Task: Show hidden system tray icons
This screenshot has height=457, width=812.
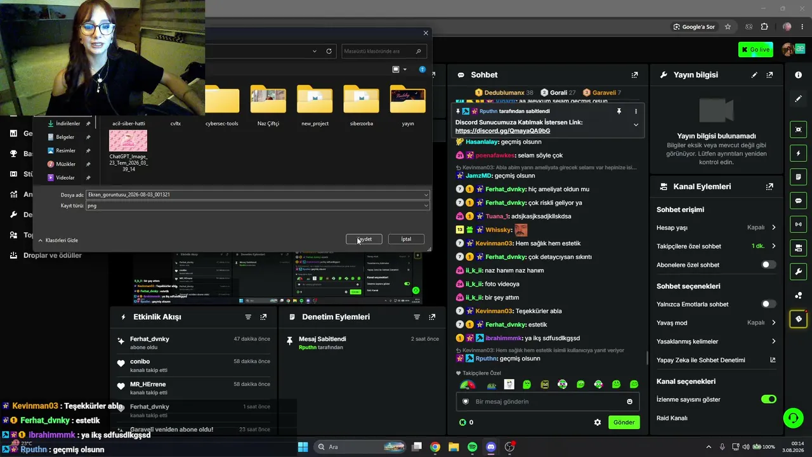Action: 709,447
